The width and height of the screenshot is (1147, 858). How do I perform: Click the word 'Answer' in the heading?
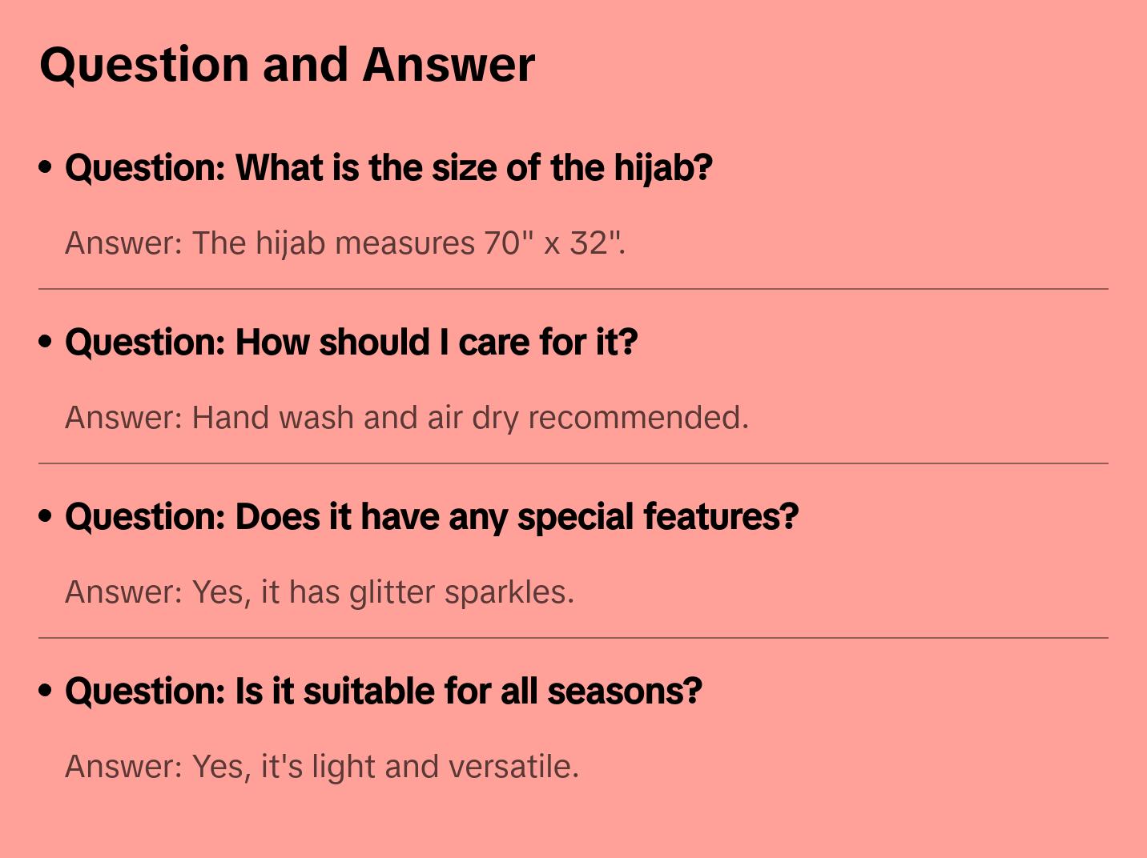click(448, 65)
